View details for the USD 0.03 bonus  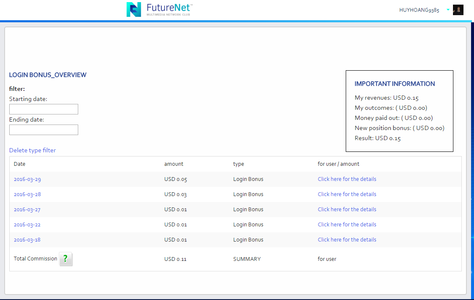[x=347, y=194]
